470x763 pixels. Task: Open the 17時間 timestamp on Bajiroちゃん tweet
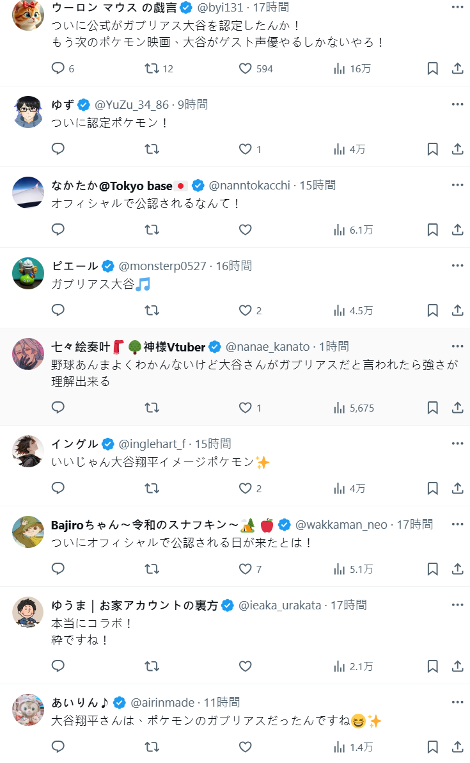414,524
